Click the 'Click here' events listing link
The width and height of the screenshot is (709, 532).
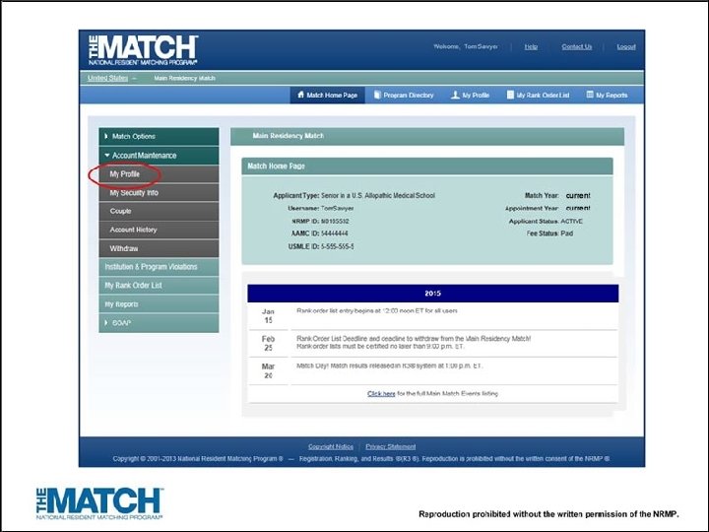click(x=381, y=393)
